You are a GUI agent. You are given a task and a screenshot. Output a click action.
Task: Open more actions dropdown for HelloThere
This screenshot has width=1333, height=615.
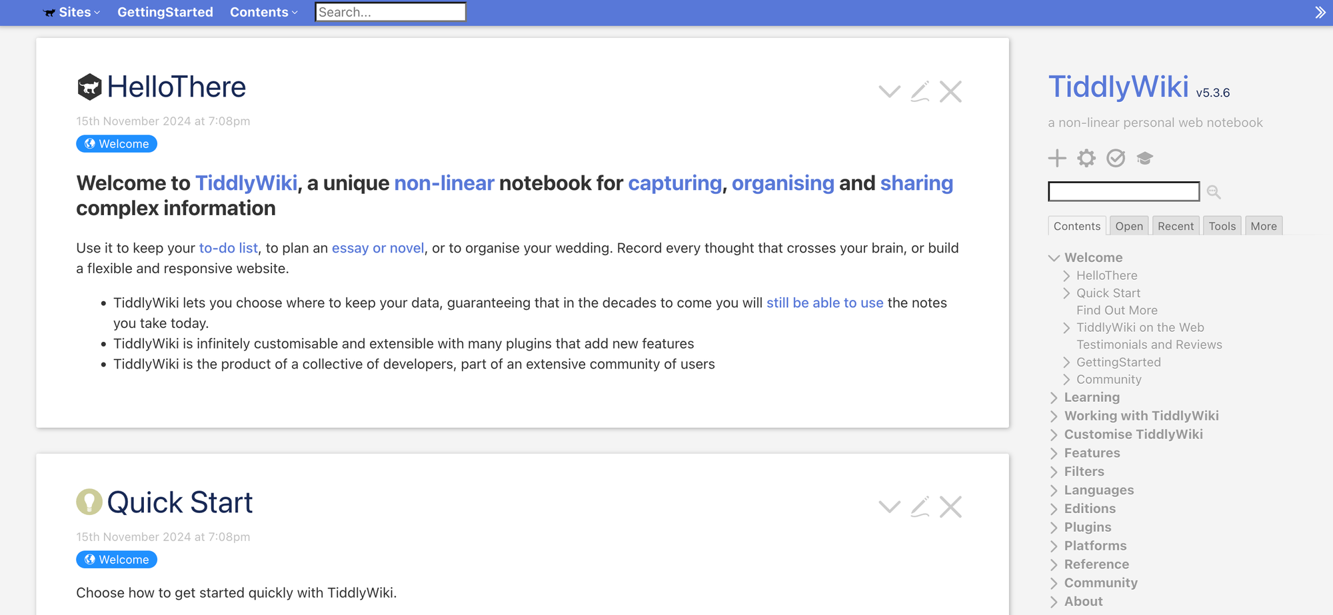pyautogui.click(x=890, y=91)
